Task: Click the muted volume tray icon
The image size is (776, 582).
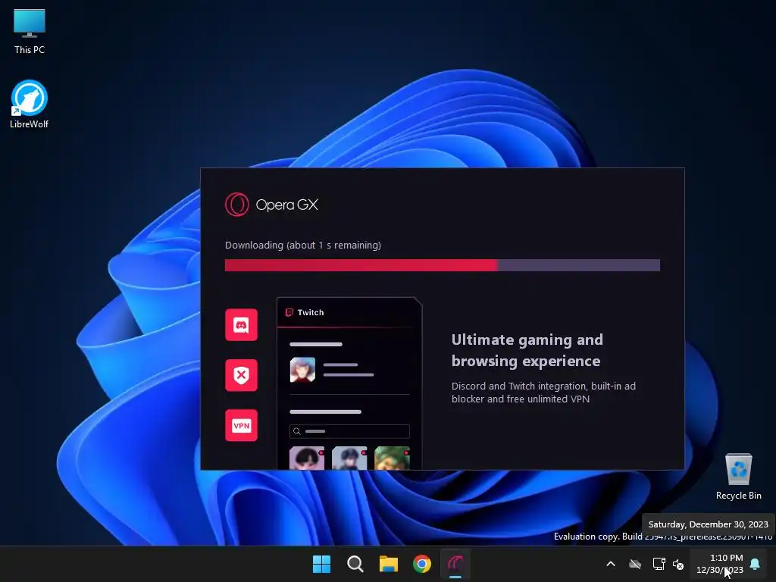Action: [x=678, y=564]
